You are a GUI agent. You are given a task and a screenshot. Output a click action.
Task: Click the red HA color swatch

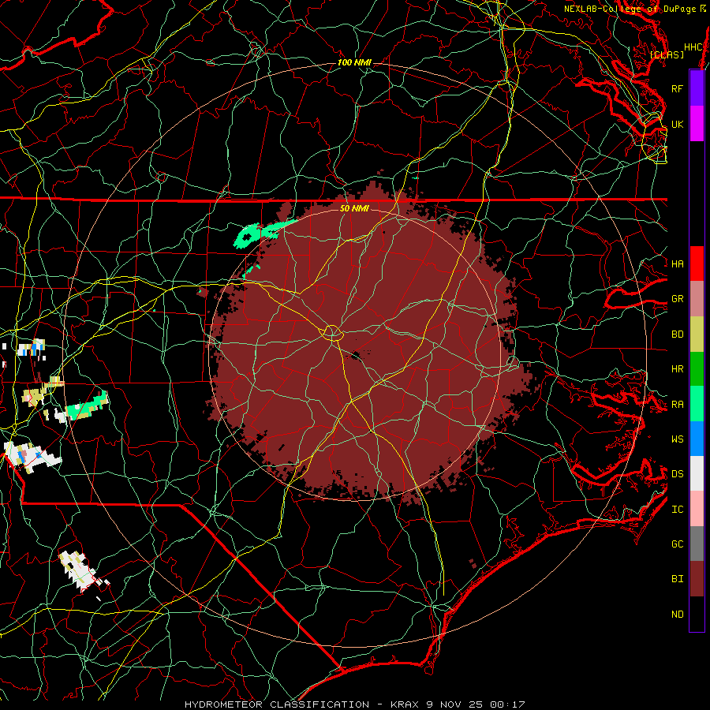(697, 263)
